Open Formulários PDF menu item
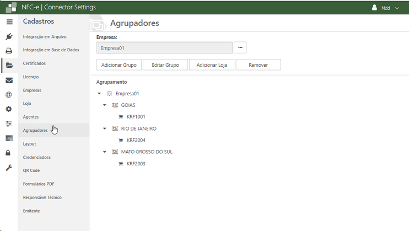Viewport: 409px width, 231px height. 39,184
